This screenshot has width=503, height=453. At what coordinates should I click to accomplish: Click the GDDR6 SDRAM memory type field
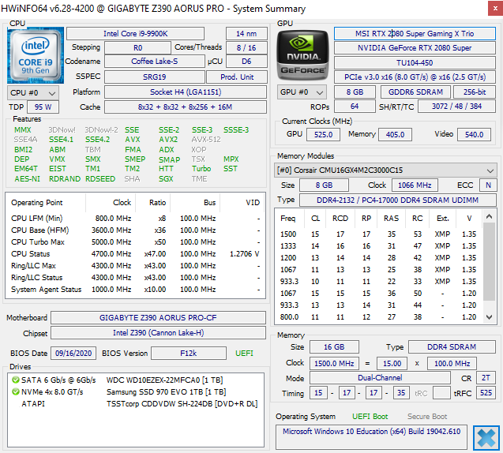click(x=415, y=92)
